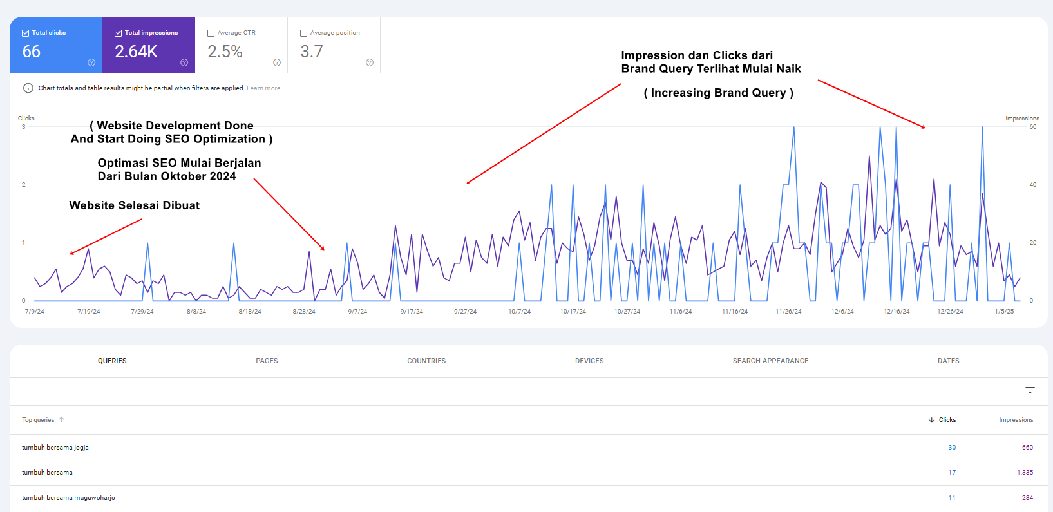Switch to the Dates tab
1053x512 pixels.
coord(948,361)
